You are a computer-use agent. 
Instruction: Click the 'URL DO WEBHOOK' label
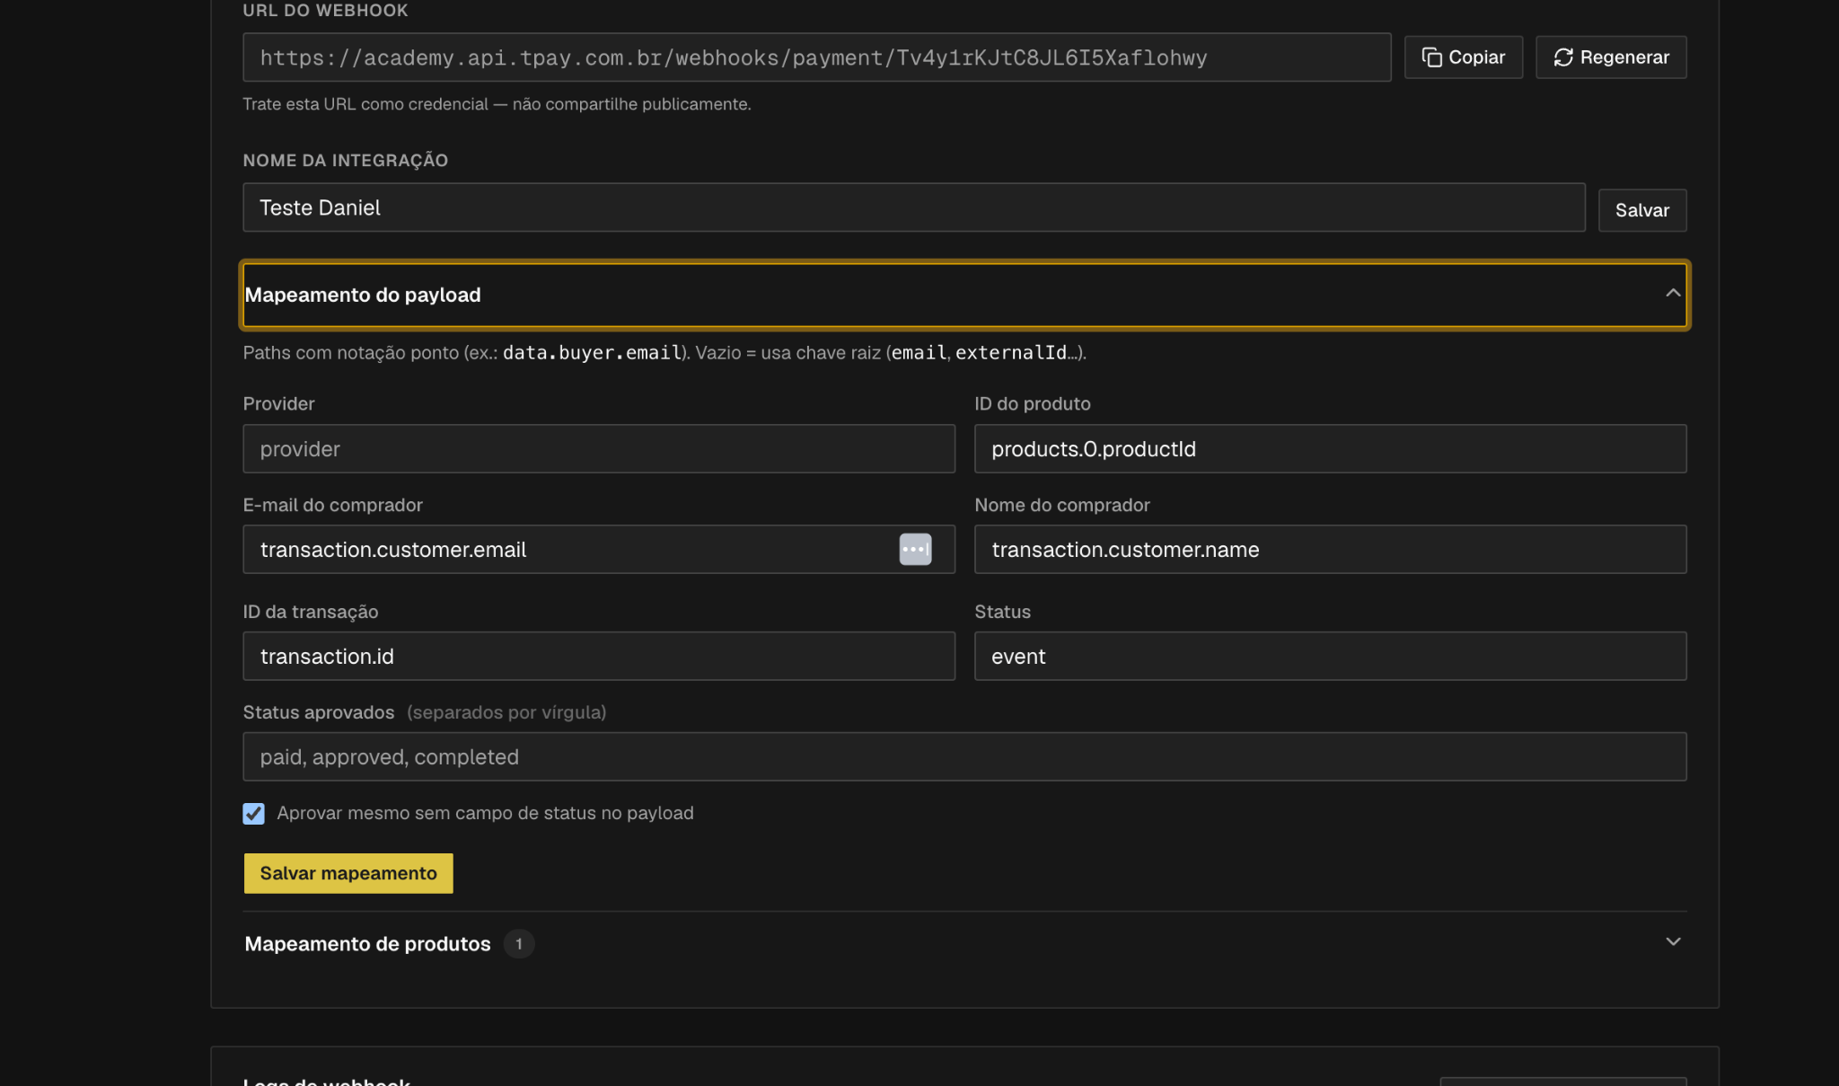[x=325, y=10]
